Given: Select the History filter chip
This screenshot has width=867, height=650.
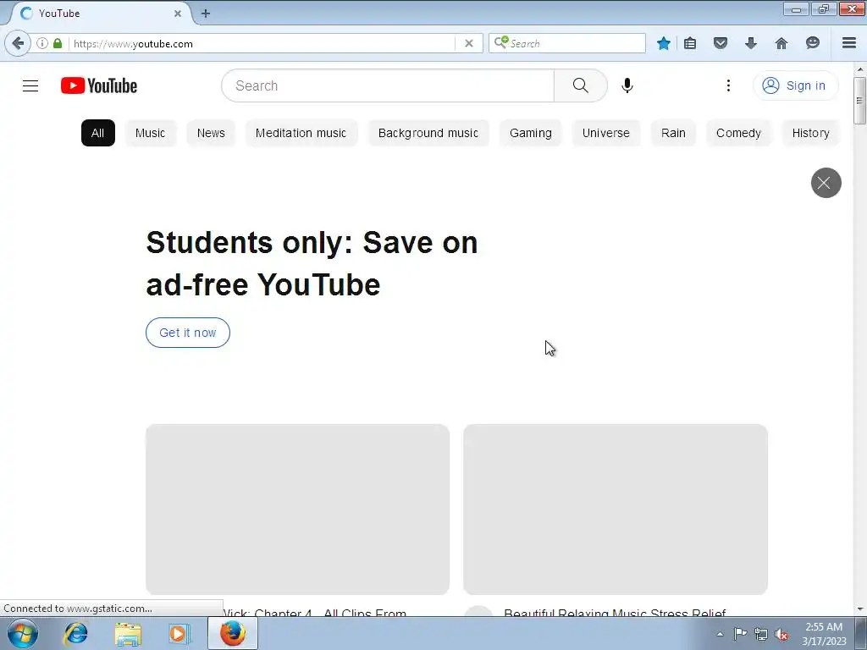Looking at the screenshot, I should point(810,133).
